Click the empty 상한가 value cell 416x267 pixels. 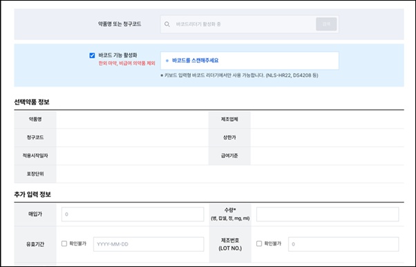pyautogui.click(x=327, y=138)
